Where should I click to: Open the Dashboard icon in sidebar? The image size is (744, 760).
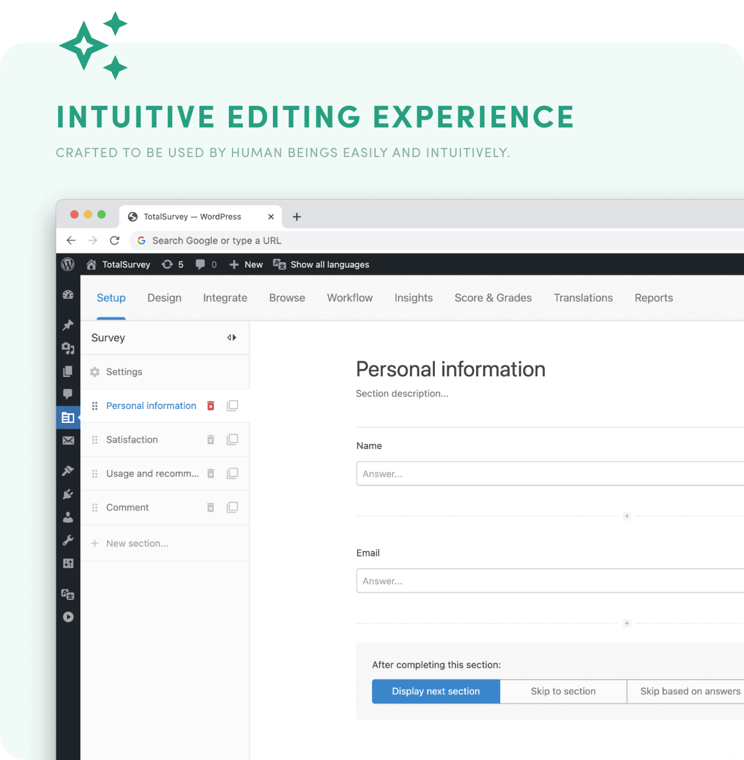68,295
